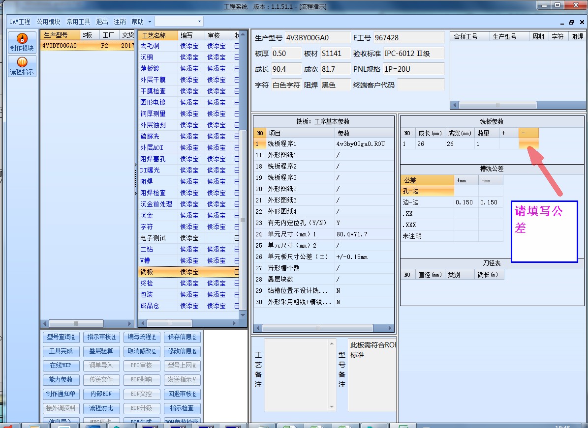This screenshot has width=588, height=428.
Task: Click the +/-0.15mm tolerance cell
Action: (364, 257)
